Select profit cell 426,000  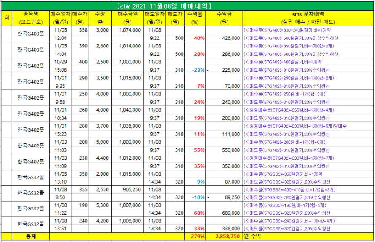pyautogui.click(x=224, y=38)
